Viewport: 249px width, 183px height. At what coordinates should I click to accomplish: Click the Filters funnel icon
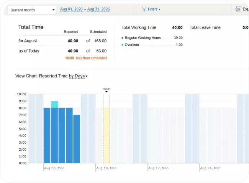click(x=144, y=9)
